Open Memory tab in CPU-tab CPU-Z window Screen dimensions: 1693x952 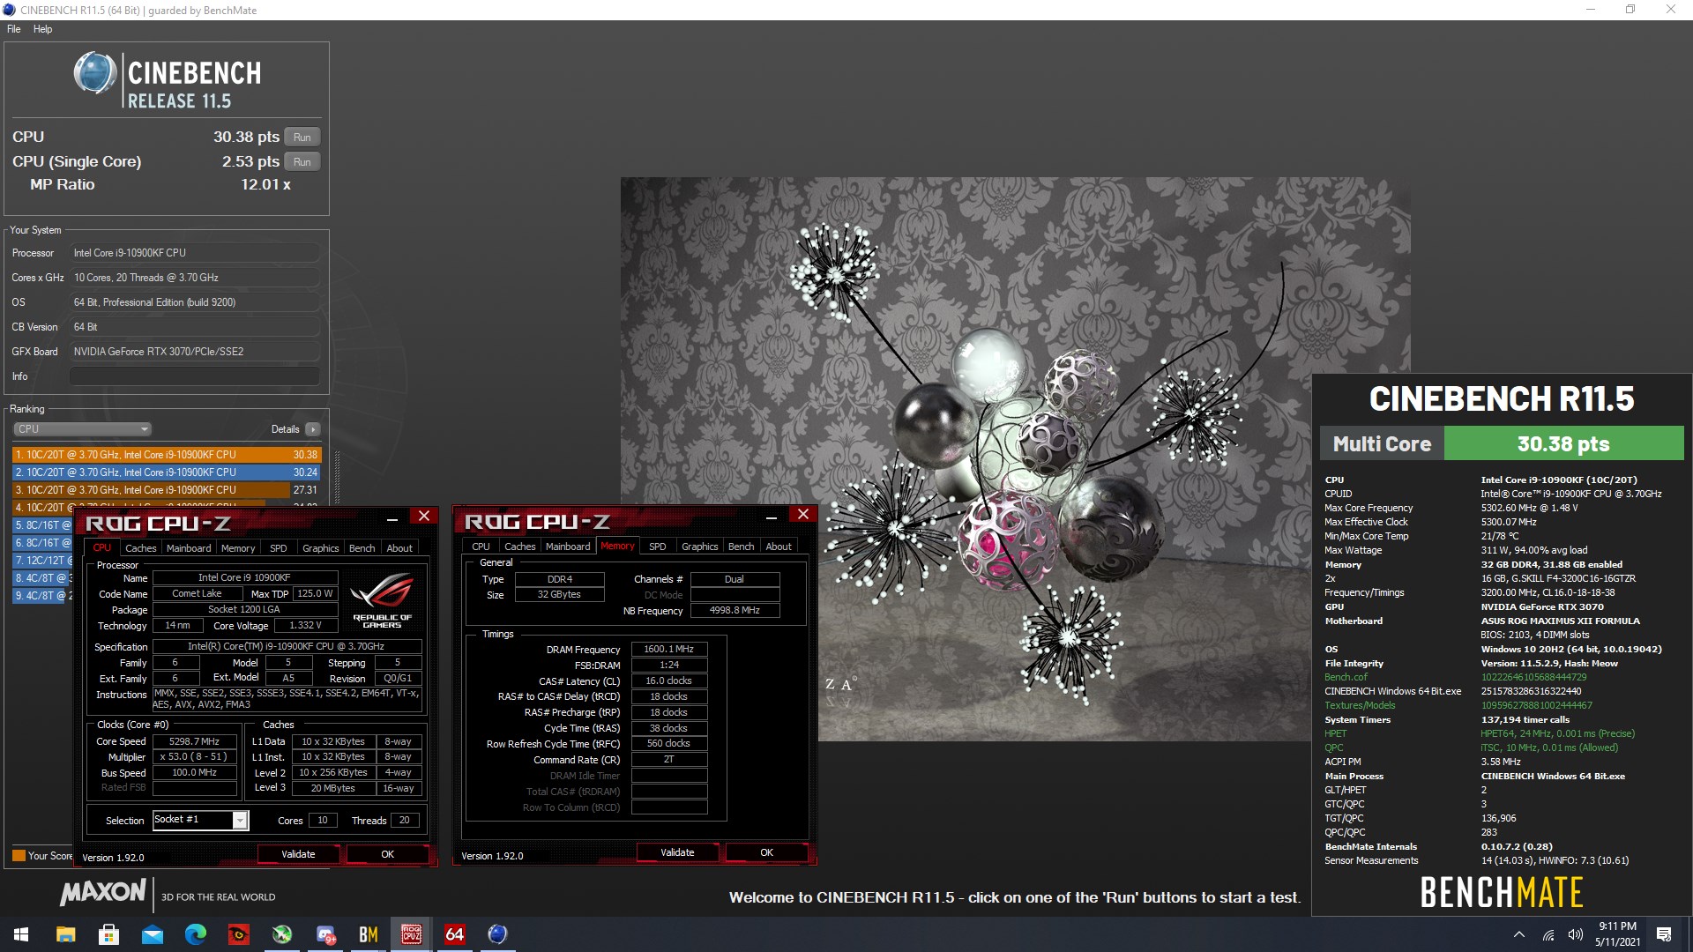[238, 548]
